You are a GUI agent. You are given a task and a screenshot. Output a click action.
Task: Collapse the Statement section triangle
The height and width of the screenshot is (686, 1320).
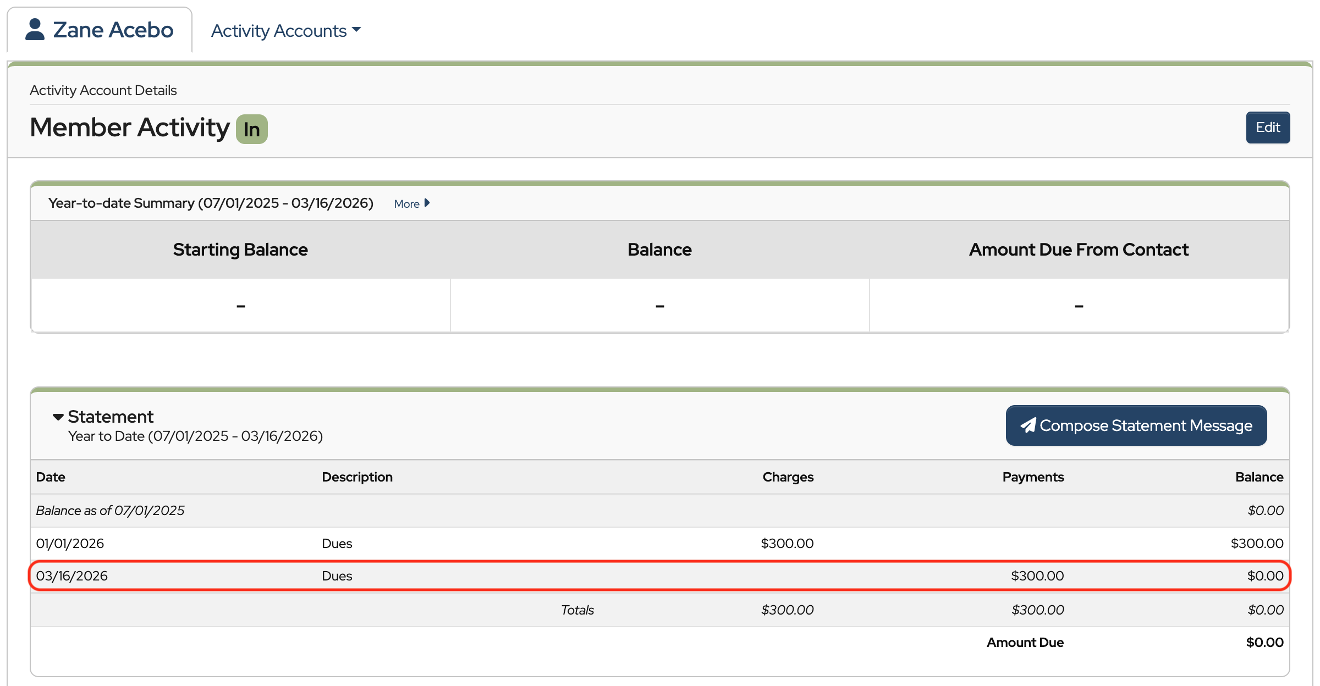[58, 417]
